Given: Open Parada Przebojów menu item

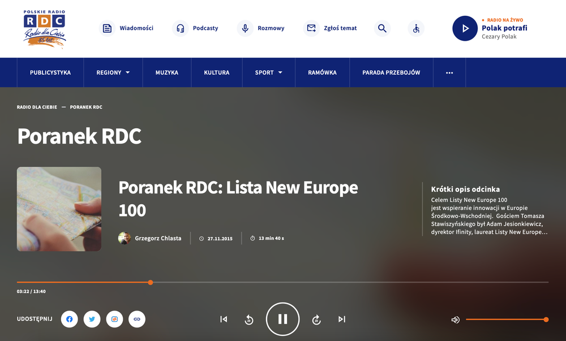Looking at the screenshot, I should click(x=391, y=72).
